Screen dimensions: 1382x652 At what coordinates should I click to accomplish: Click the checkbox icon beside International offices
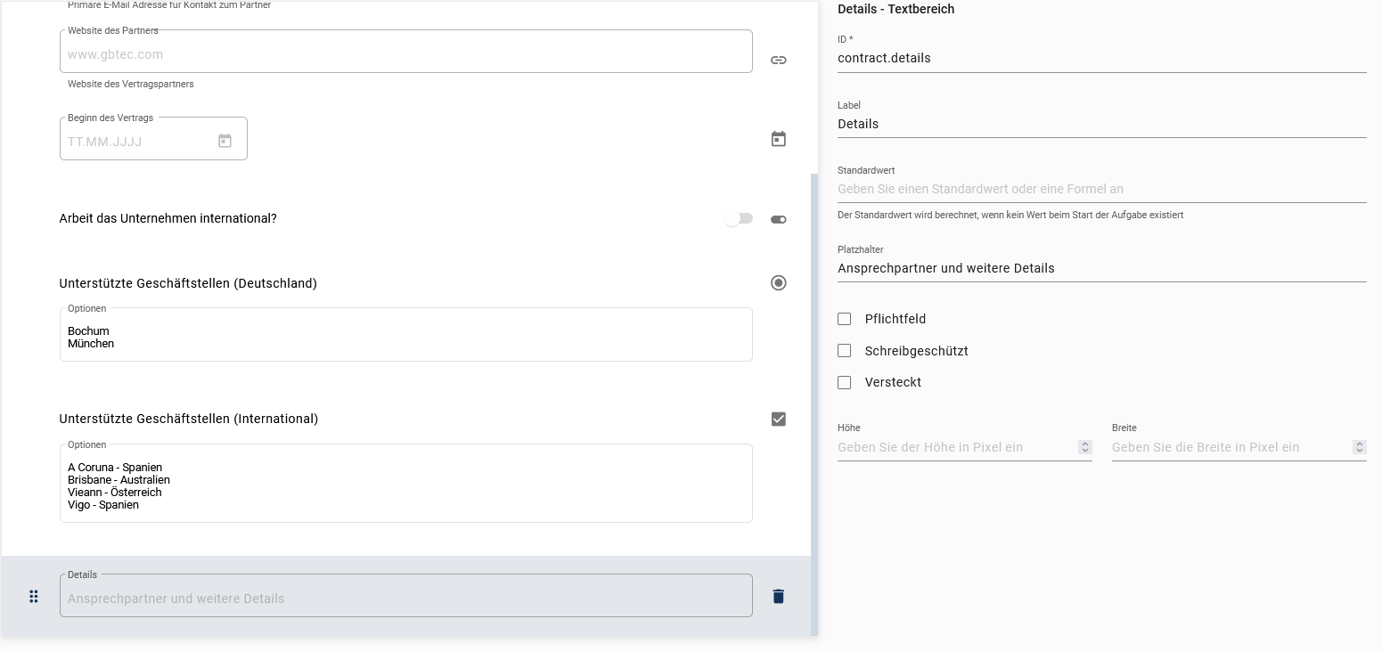[778, 419]
